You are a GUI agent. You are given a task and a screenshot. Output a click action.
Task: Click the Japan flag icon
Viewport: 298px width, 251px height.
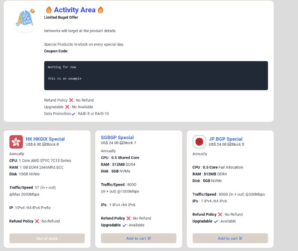point(199,142)
